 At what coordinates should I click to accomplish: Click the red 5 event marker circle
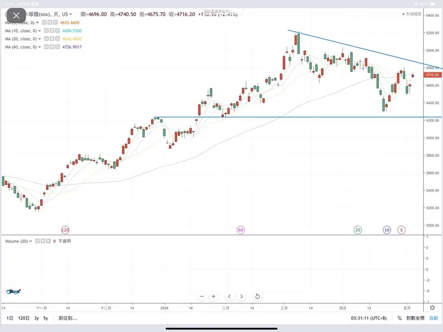pyautogui.click(x=402, y=230)
